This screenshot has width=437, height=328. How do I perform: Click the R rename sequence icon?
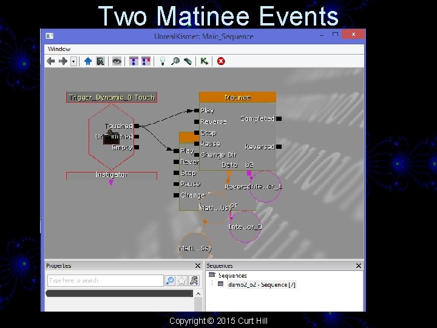point(100,61)
